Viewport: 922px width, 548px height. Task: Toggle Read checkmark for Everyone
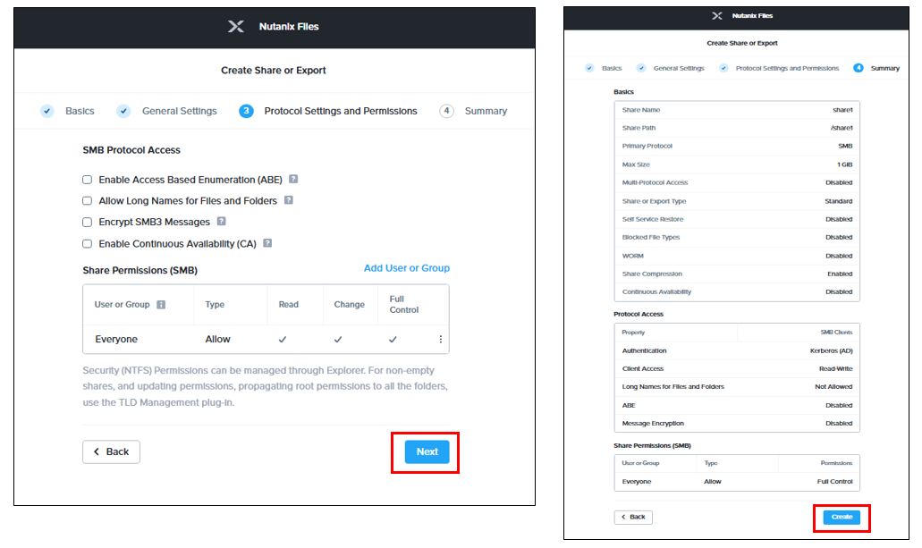[x=283, y=340]
